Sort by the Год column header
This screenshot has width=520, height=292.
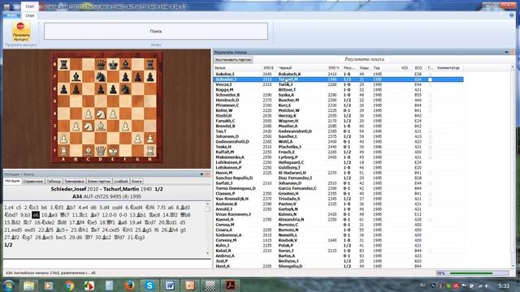coord(376,68)
